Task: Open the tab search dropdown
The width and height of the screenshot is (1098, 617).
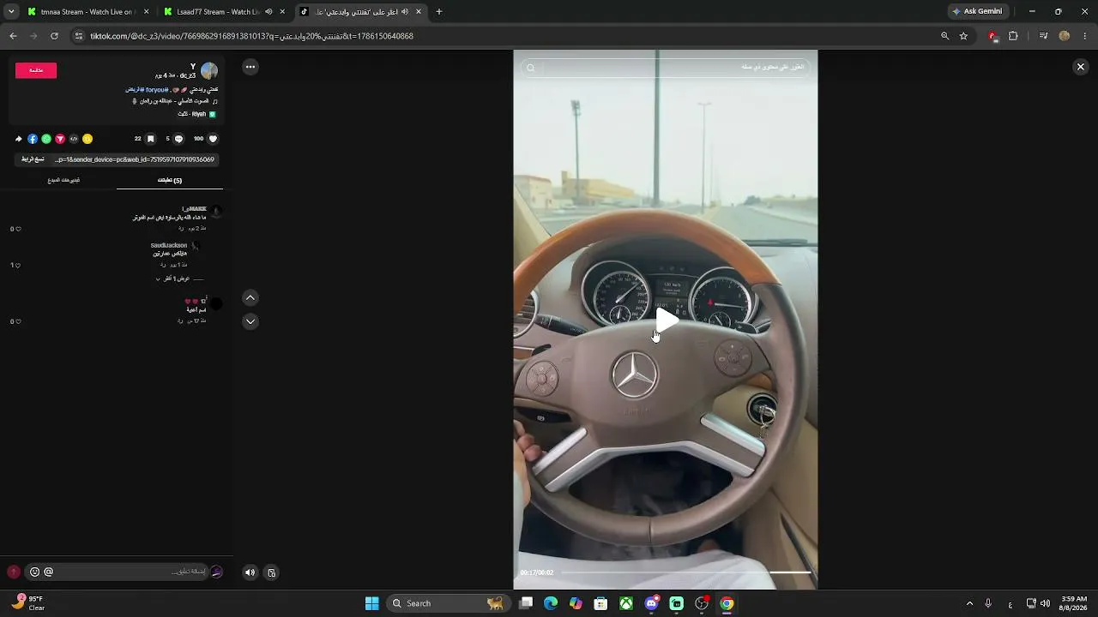Action: [x=11, y=12]
